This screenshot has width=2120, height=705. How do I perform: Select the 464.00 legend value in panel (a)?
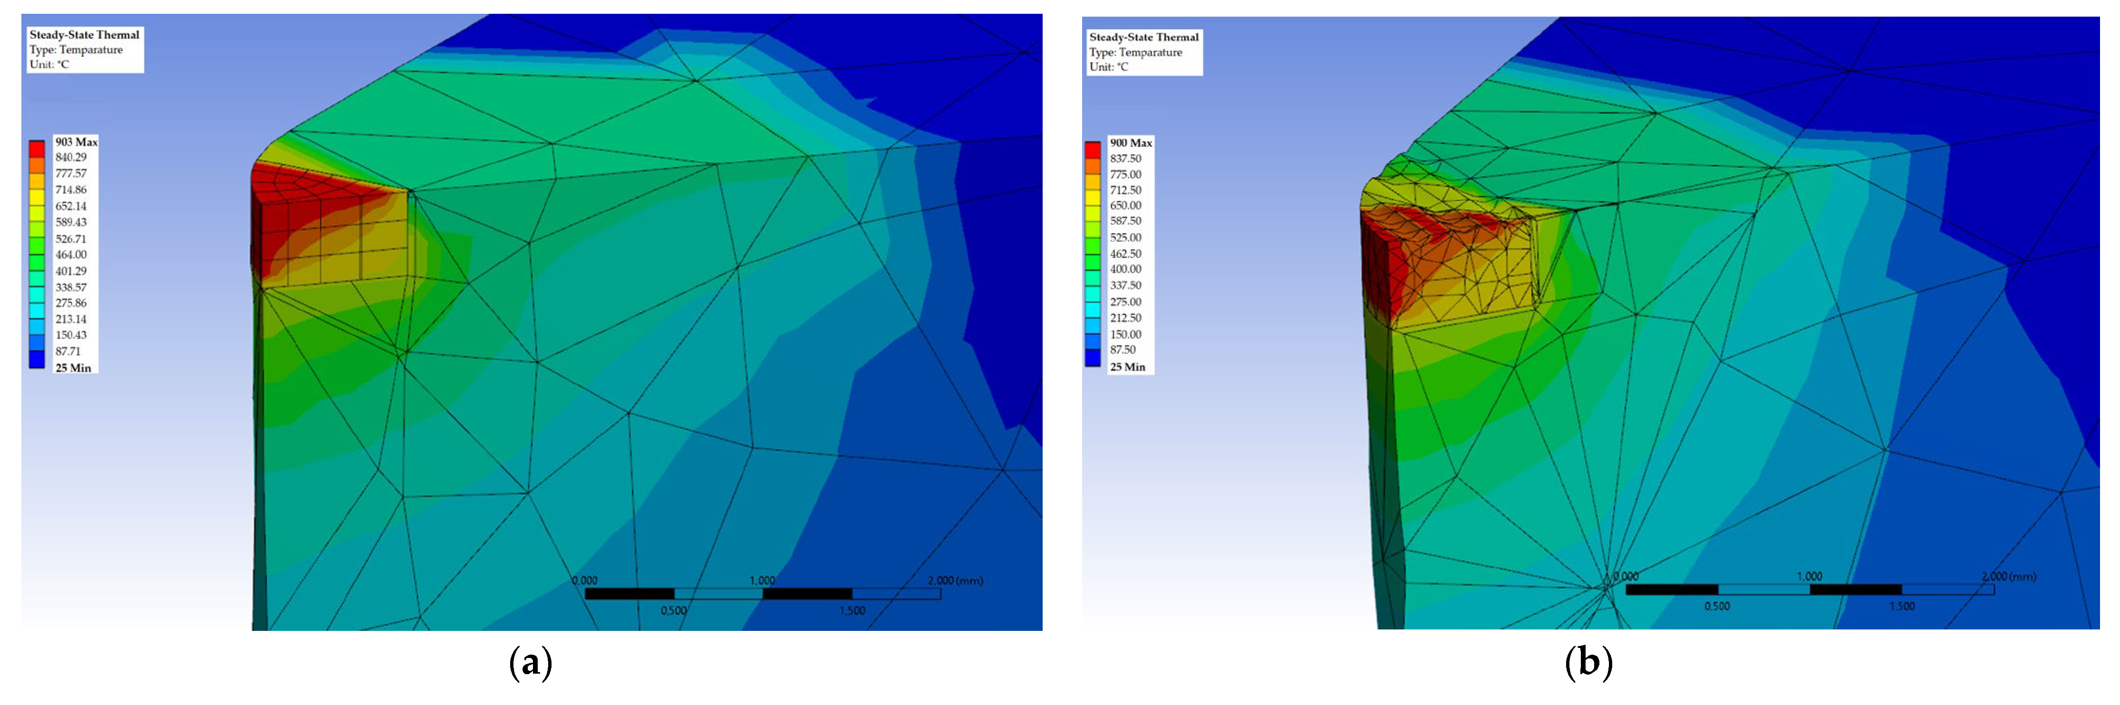(71, 255)
